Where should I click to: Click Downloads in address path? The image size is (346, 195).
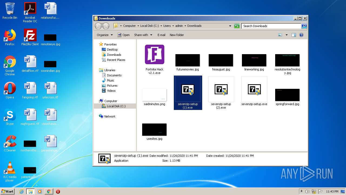(194, 26)
